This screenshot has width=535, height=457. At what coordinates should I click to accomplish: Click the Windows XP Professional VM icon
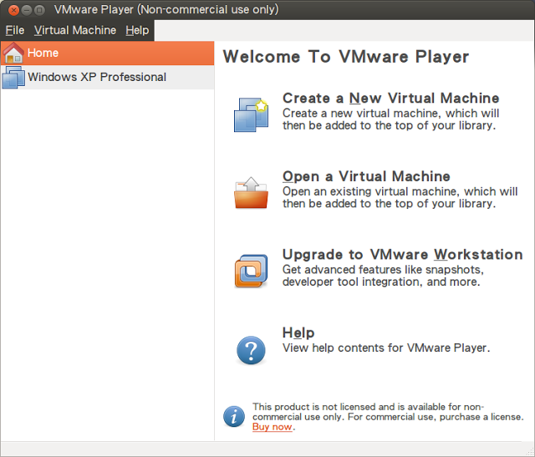pos(13,78)
